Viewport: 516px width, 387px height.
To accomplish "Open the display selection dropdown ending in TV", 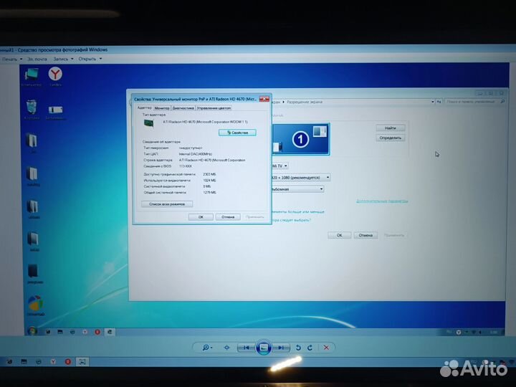I will (280, 166).
